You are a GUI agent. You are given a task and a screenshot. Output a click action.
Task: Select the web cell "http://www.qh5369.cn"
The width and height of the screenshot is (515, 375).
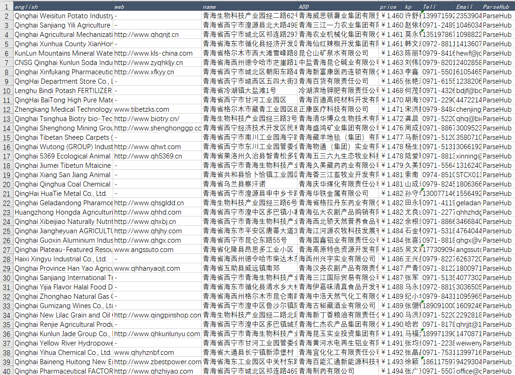[157, 156]
